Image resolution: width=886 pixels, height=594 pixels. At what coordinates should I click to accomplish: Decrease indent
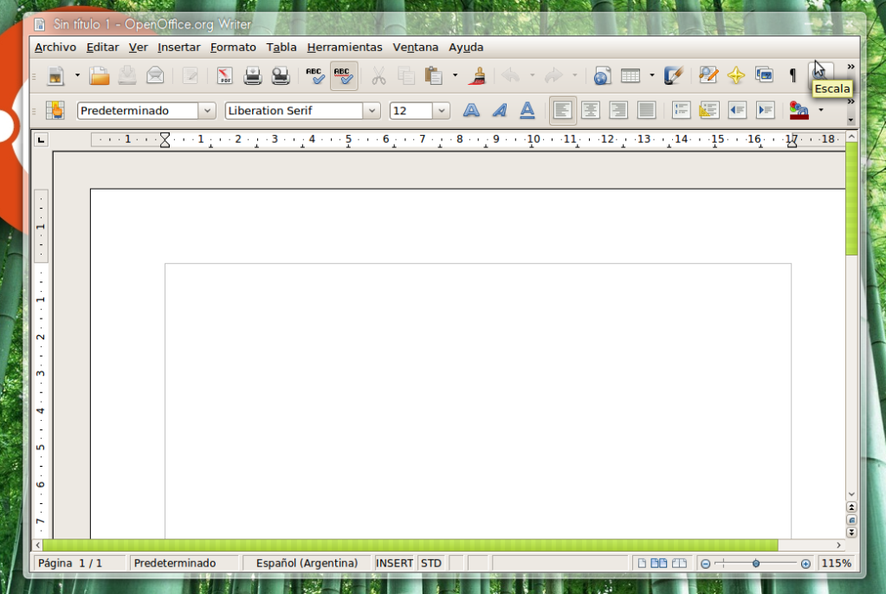click(x=737, y=110)
